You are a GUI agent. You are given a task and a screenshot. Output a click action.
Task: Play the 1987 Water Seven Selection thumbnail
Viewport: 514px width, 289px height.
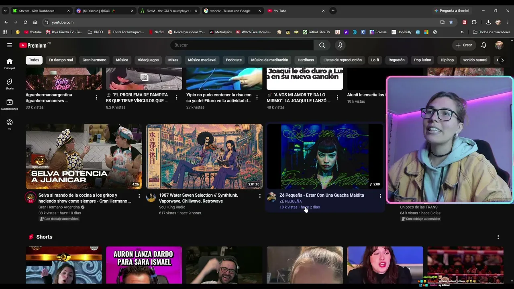click(204, 157)
